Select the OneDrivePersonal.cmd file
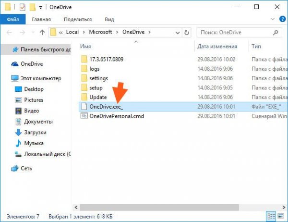288x222 pixels. pos(117,116)
